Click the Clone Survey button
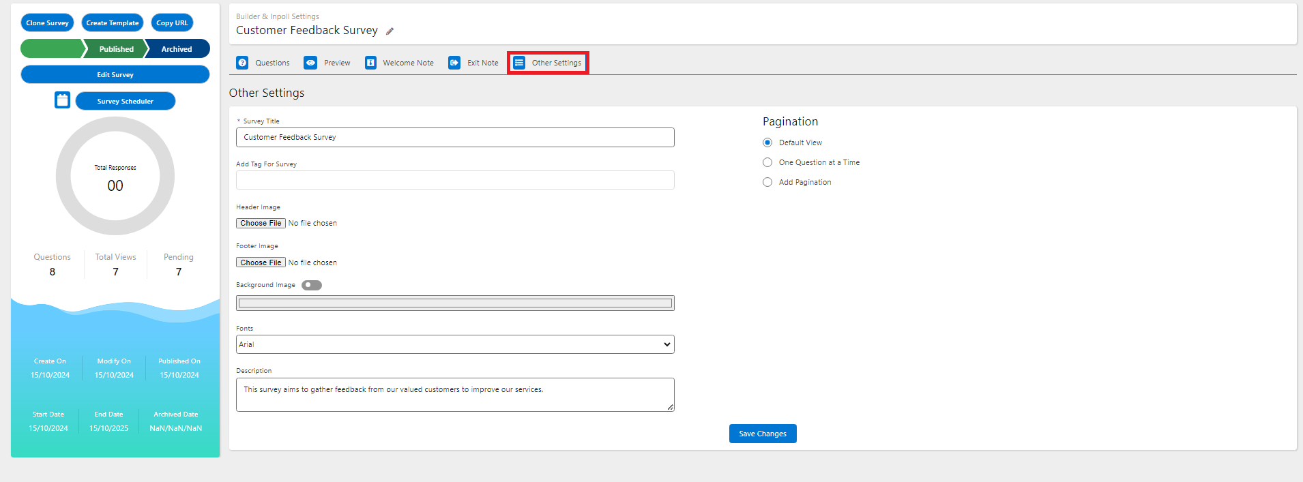The height and width of the screenshot is (482, 1303). pyautogui.click(x=47, y=22)
